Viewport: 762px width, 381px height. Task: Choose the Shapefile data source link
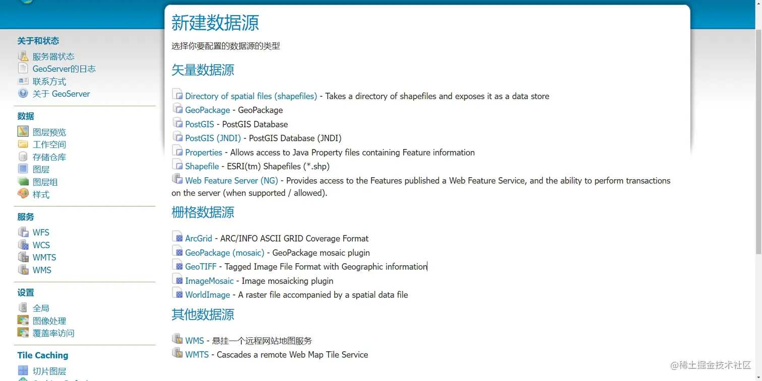click(202, 167)
